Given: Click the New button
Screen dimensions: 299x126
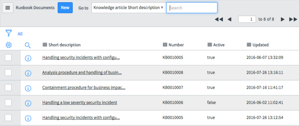Looking at the screenshot, I should tap(65, 8).
